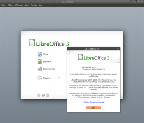The width and height of the screenshot is (144, 123).
Task: Click the "LibreOffice est dérivé d'OpenOffice.org" paragraph
Action: pos(93,88)
